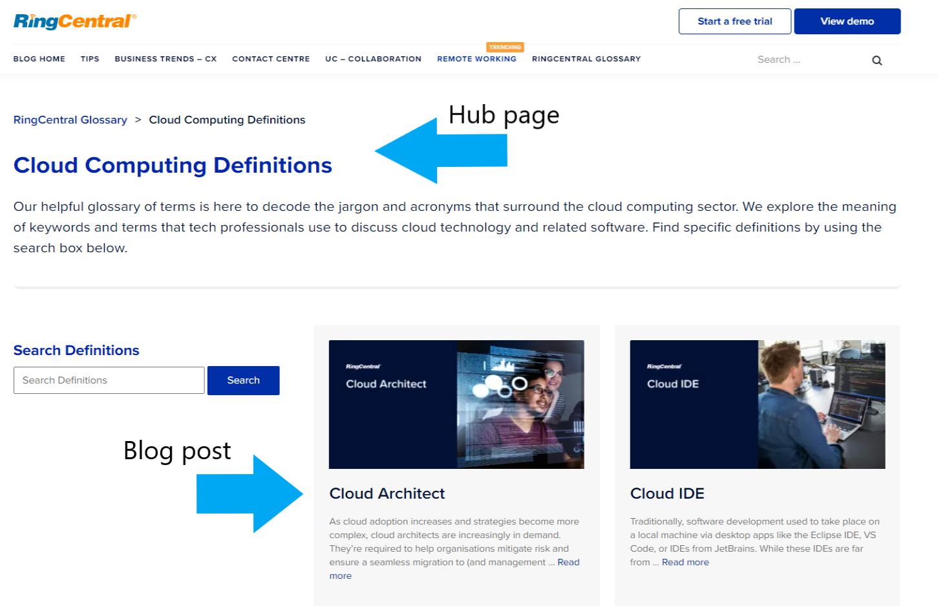The height and width of the screenshot is (606, 938).
Task: Click the orange TRENDING badge
Action: (506, 47)
